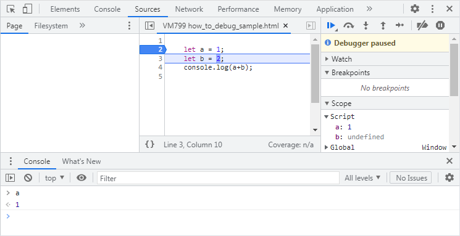Viewport: 460px width, 236px height.
Task: Click the code editor vertical scrollbar thumb
Action: [x=315, y=73]
